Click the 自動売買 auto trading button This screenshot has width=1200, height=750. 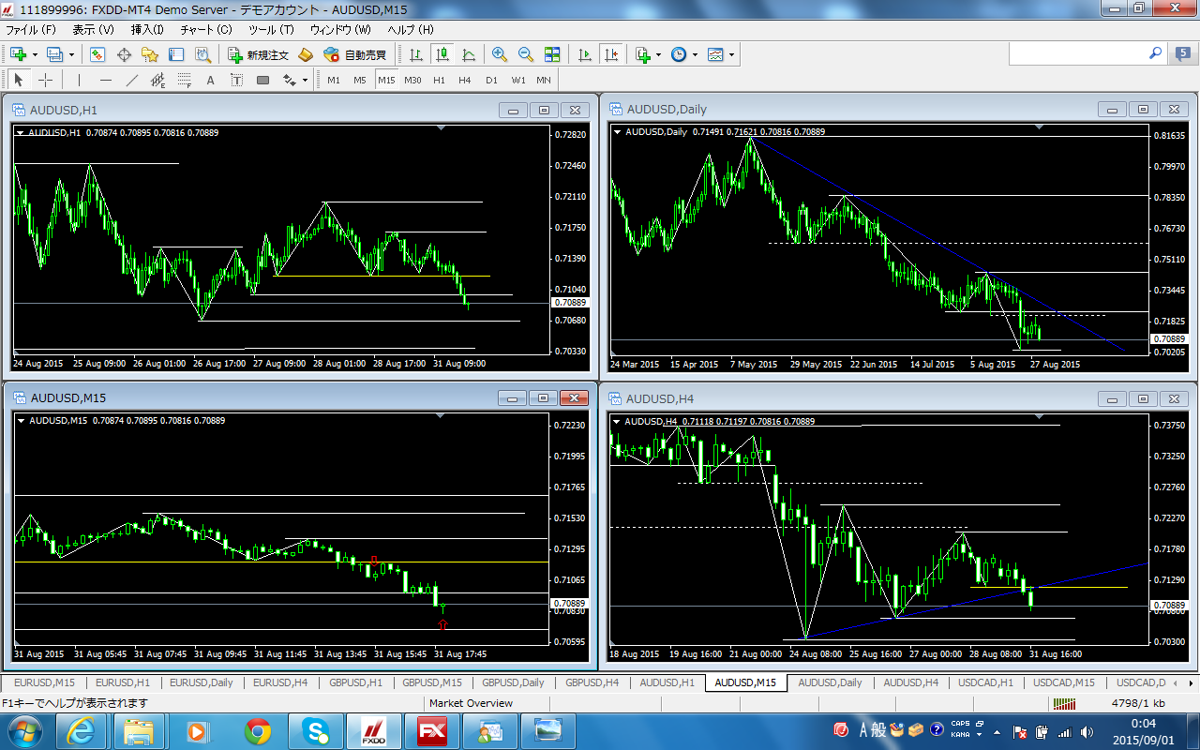355,55
